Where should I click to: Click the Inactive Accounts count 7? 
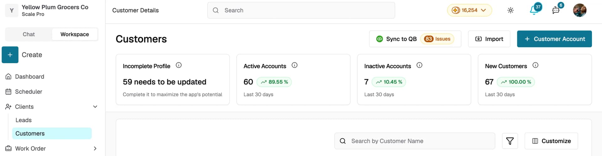tap(366, 82)
